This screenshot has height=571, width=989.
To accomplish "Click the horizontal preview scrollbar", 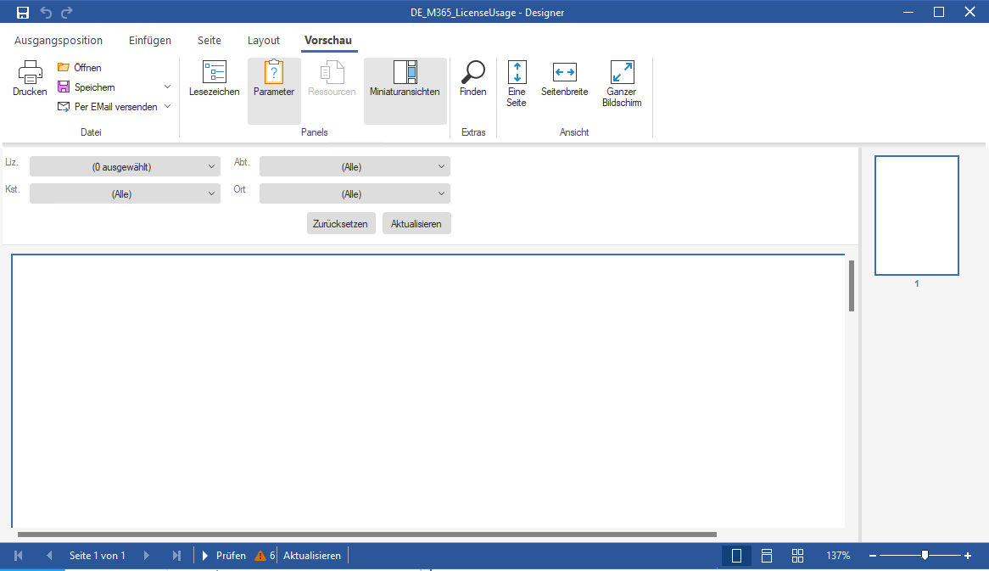I will click(367, 535).
